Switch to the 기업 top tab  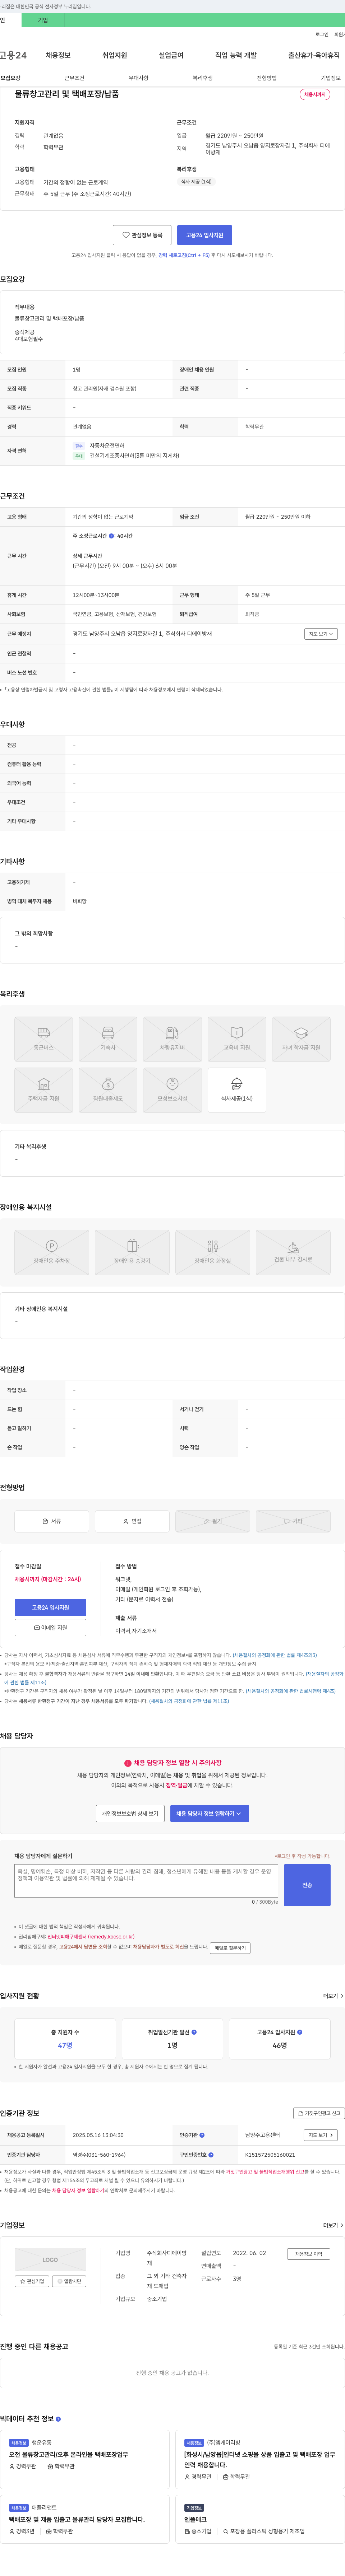point(43,20)
